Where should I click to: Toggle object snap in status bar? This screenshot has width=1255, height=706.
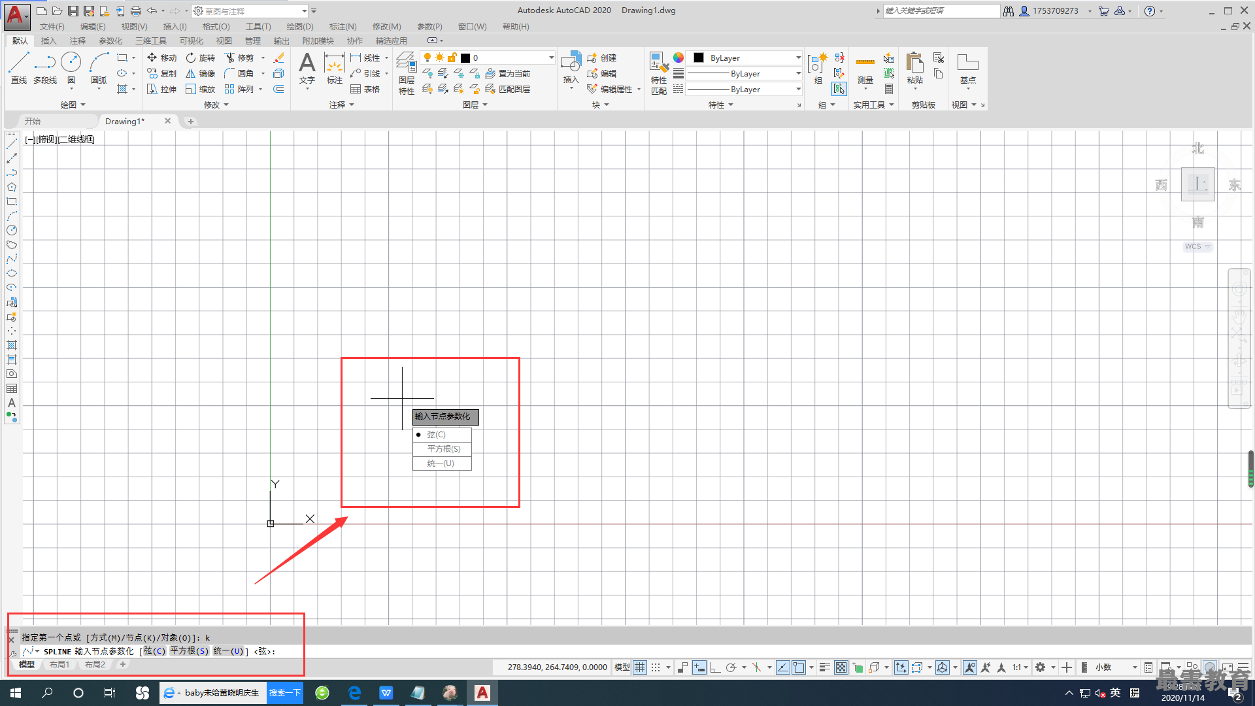click(799, 667)
